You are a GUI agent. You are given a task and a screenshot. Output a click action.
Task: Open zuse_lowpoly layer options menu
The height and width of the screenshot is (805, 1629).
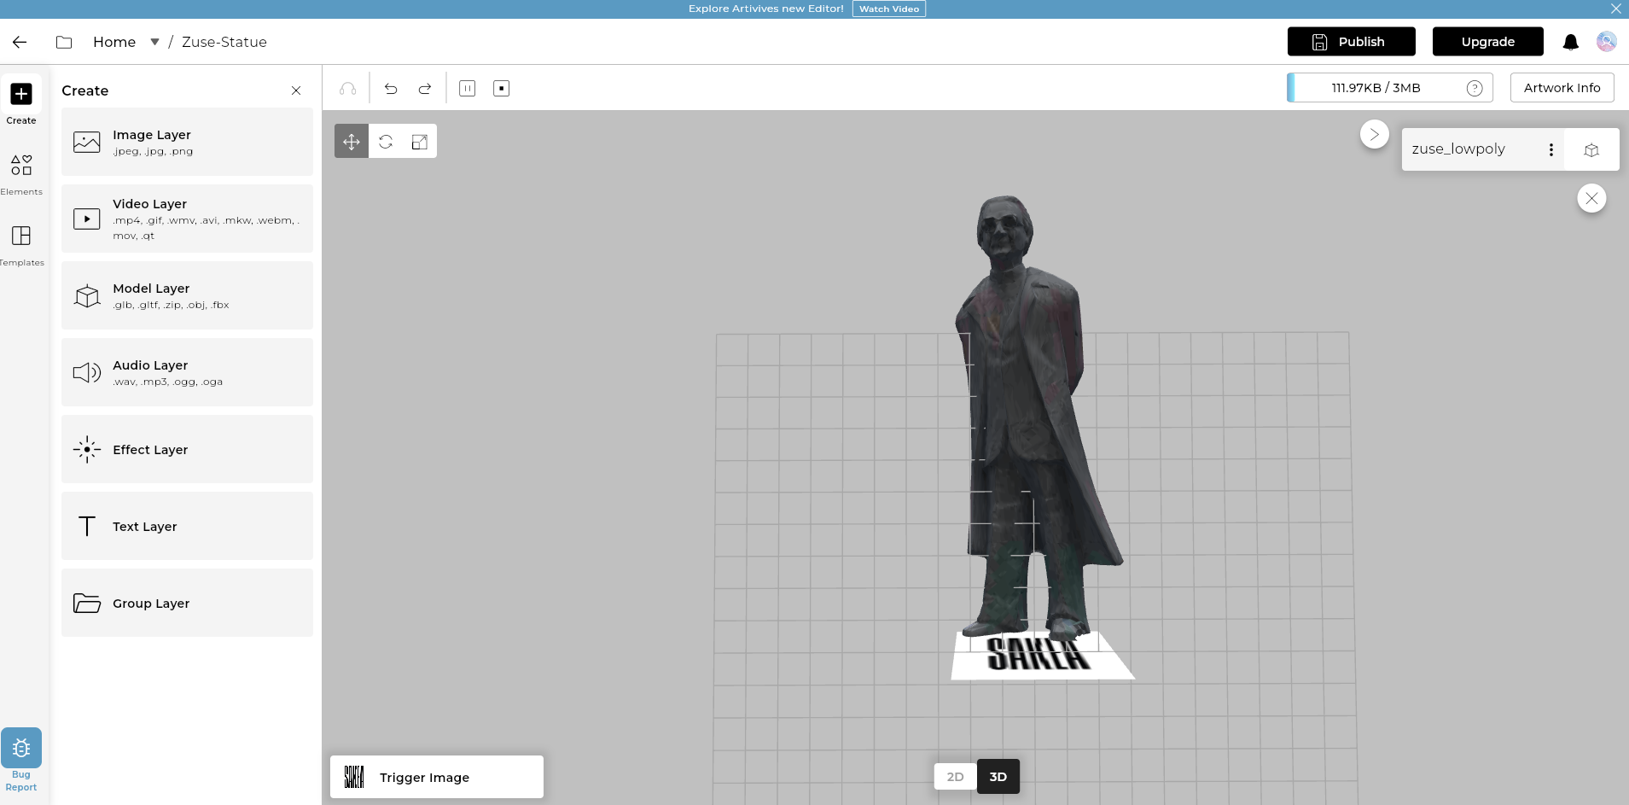pyautogui.click(x=1550, y=149)
